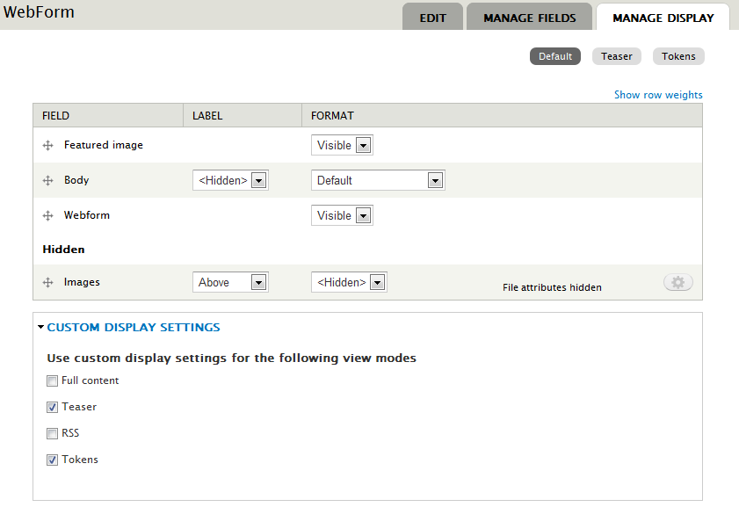This screenshot has width=739, height=507.
Task: Grab the drag handle beside Webform field
Action: coord(48,216)
